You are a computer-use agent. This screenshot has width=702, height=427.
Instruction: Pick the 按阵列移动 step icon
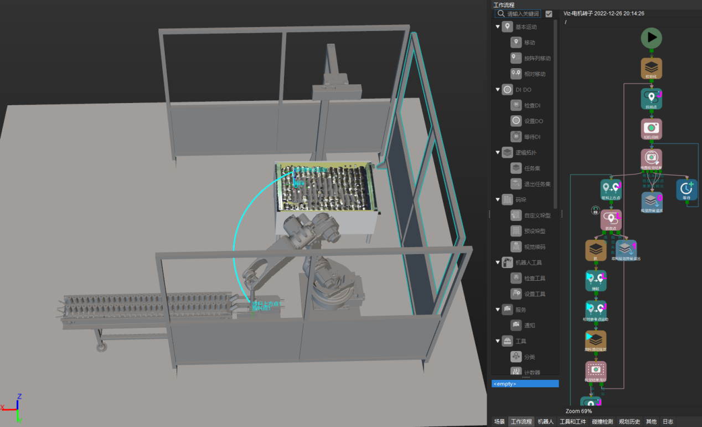pyautogui.click(x=516, y=58)
